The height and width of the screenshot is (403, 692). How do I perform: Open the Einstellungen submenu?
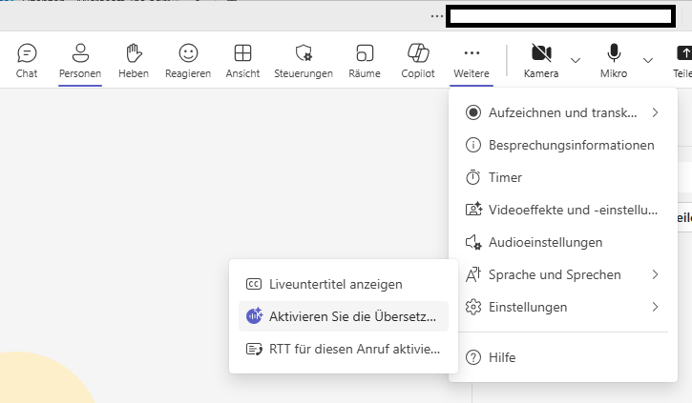point(563,307)
